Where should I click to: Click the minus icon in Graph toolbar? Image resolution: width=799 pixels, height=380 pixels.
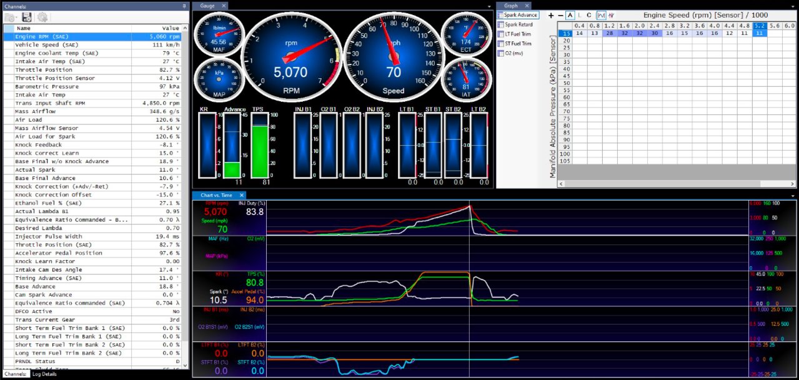560,15
